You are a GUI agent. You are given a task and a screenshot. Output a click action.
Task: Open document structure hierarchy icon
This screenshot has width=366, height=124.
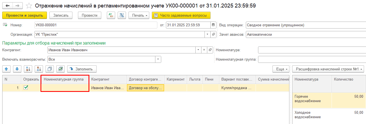pos(122,15)
